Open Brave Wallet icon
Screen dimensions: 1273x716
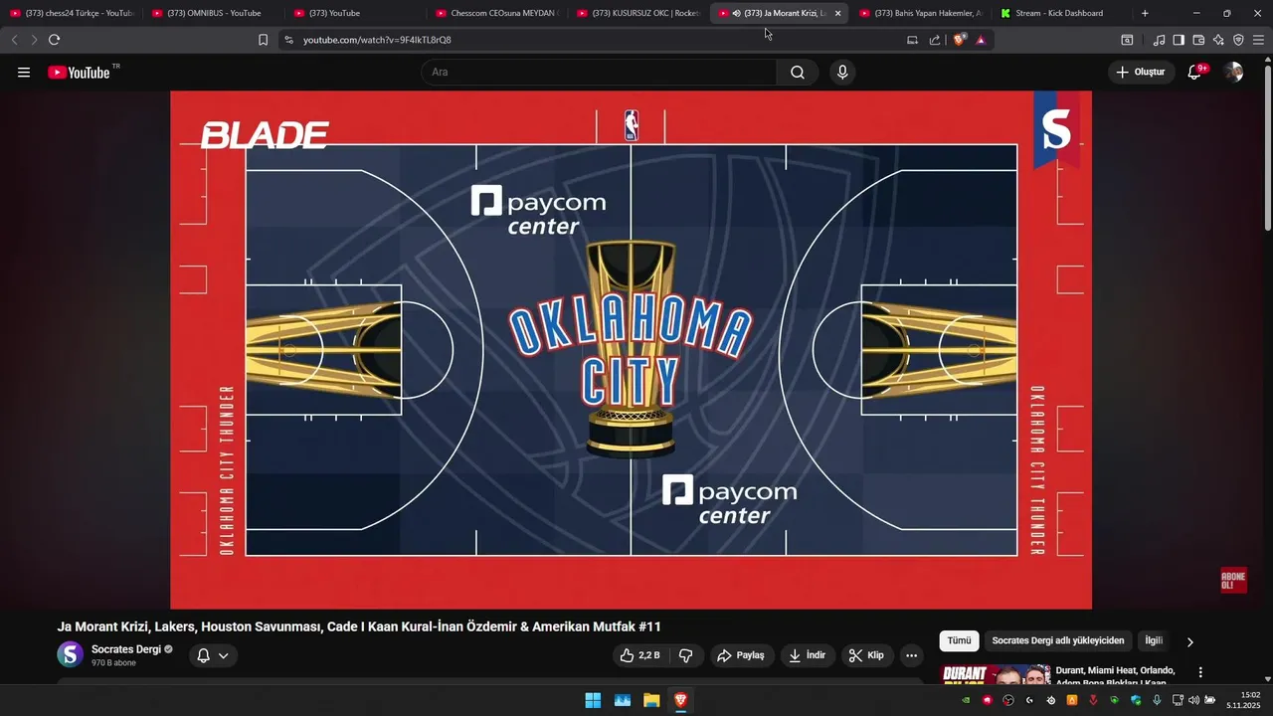(x=1198, y=40)
